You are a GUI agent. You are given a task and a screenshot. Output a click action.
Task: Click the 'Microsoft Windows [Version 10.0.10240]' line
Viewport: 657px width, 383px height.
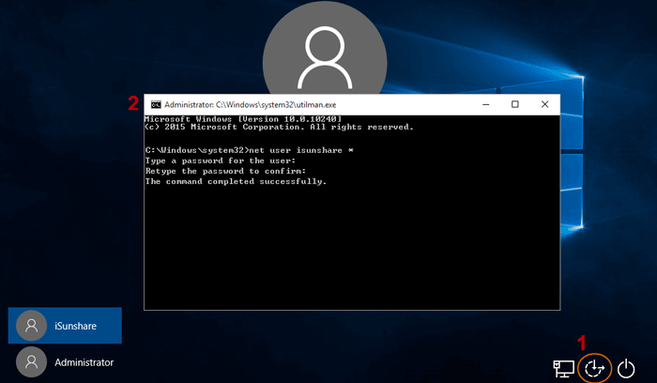pos(243,119)
